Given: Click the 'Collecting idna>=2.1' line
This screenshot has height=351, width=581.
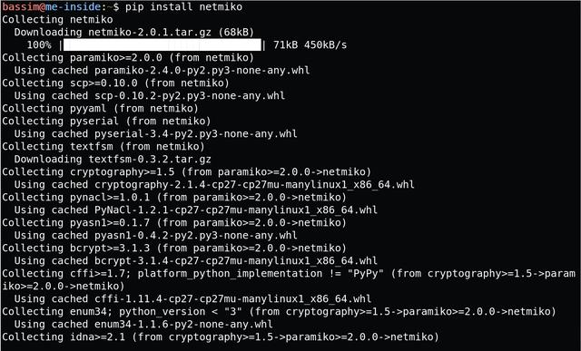Looking at the screenshot, I should pos(220,336).
